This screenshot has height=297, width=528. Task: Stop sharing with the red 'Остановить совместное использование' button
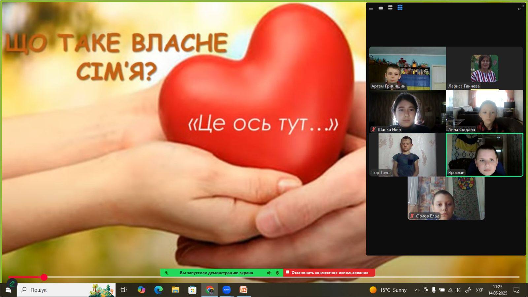[329, 273]
